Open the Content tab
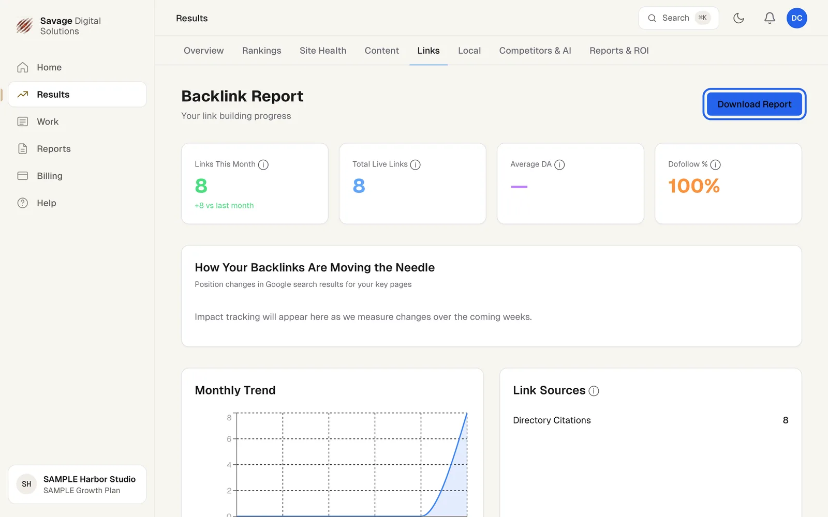Viewport: 828px width, 517px height. [x=382, y=51]
